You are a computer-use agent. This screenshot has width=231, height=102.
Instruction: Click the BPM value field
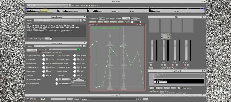134,19
